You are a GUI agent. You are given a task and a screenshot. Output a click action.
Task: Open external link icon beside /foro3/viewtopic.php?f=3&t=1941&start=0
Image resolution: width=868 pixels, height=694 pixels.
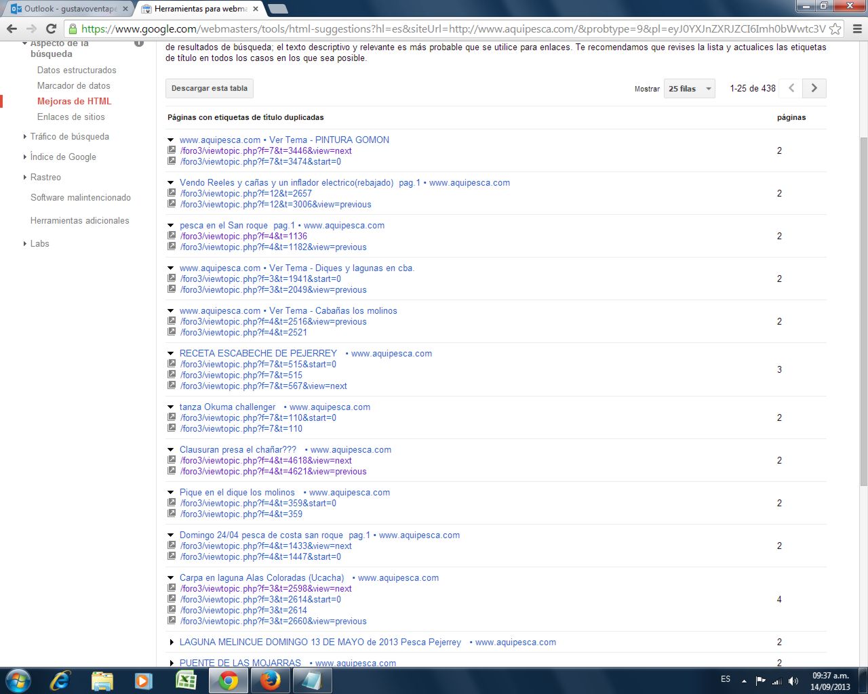tap(172, 279)
